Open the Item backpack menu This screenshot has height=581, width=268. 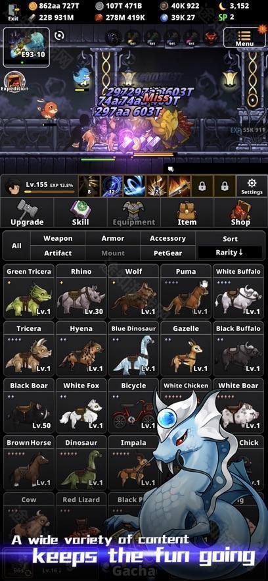pyautogui.click(x=187, y=213)
